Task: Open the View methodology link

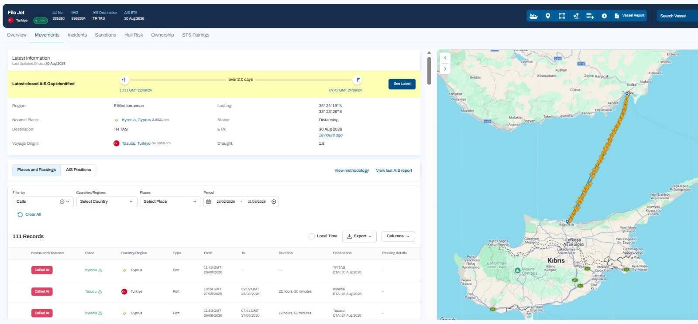Action: [352, 171]
